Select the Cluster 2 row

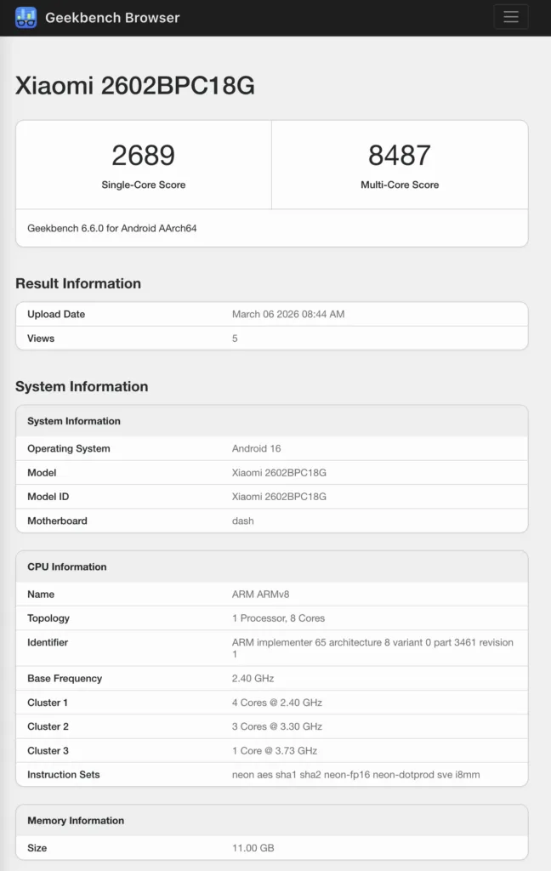[272, 726]
